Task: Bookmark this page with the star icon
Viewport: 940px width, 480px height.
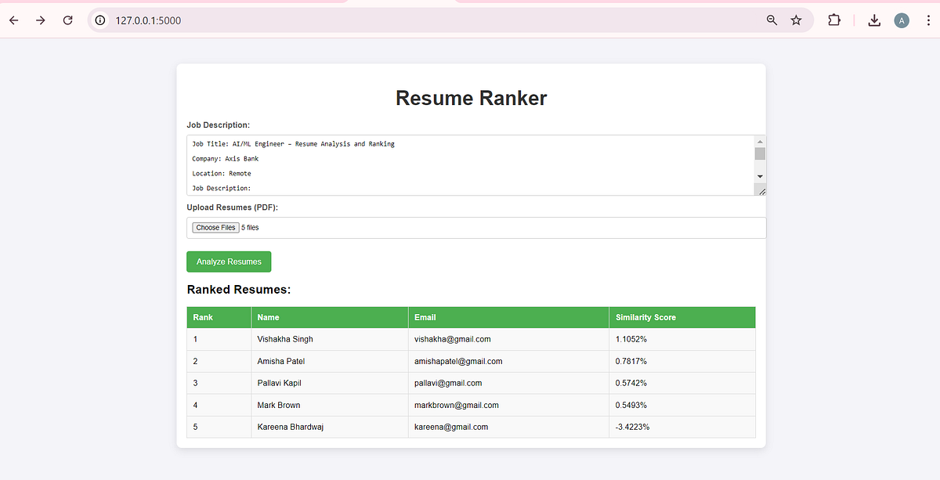Action: point(797,20)
